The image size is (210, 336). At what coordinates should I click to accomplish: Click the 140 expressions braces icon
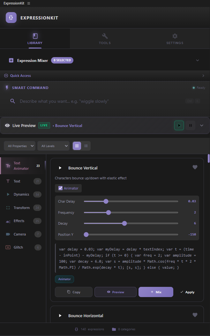pos(77,329)
